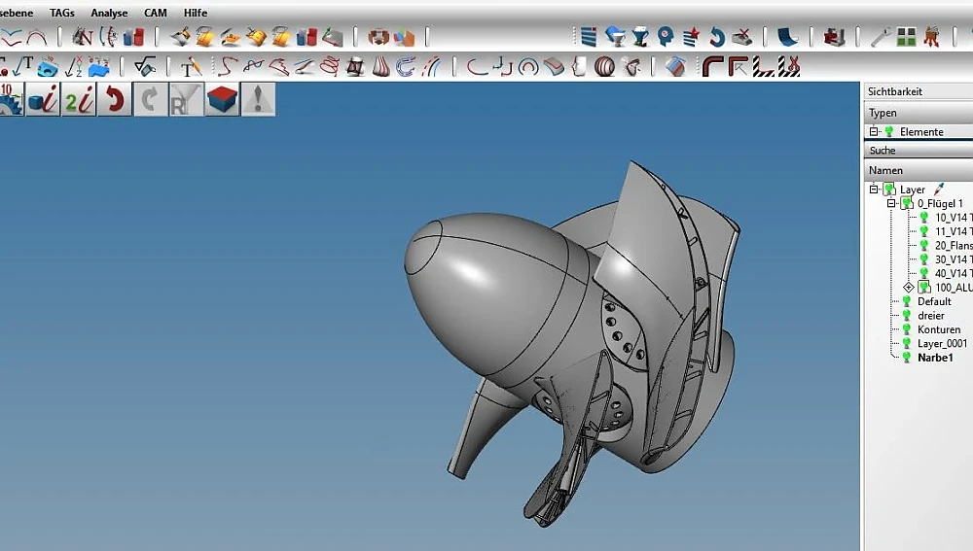The width and height of the screenshot is (973, 551).
Task: Collapse the Layer root tree node
Action: click(x=874, y=189)
